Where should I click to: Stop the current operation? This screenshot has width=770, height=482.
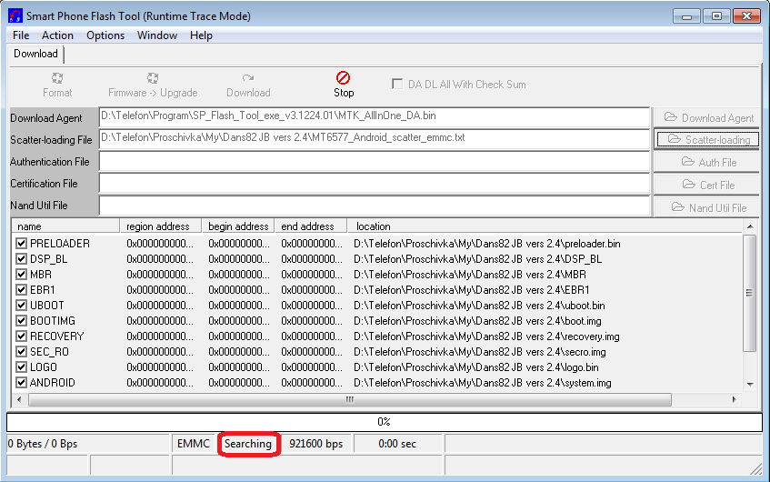(x=344, y=84)
